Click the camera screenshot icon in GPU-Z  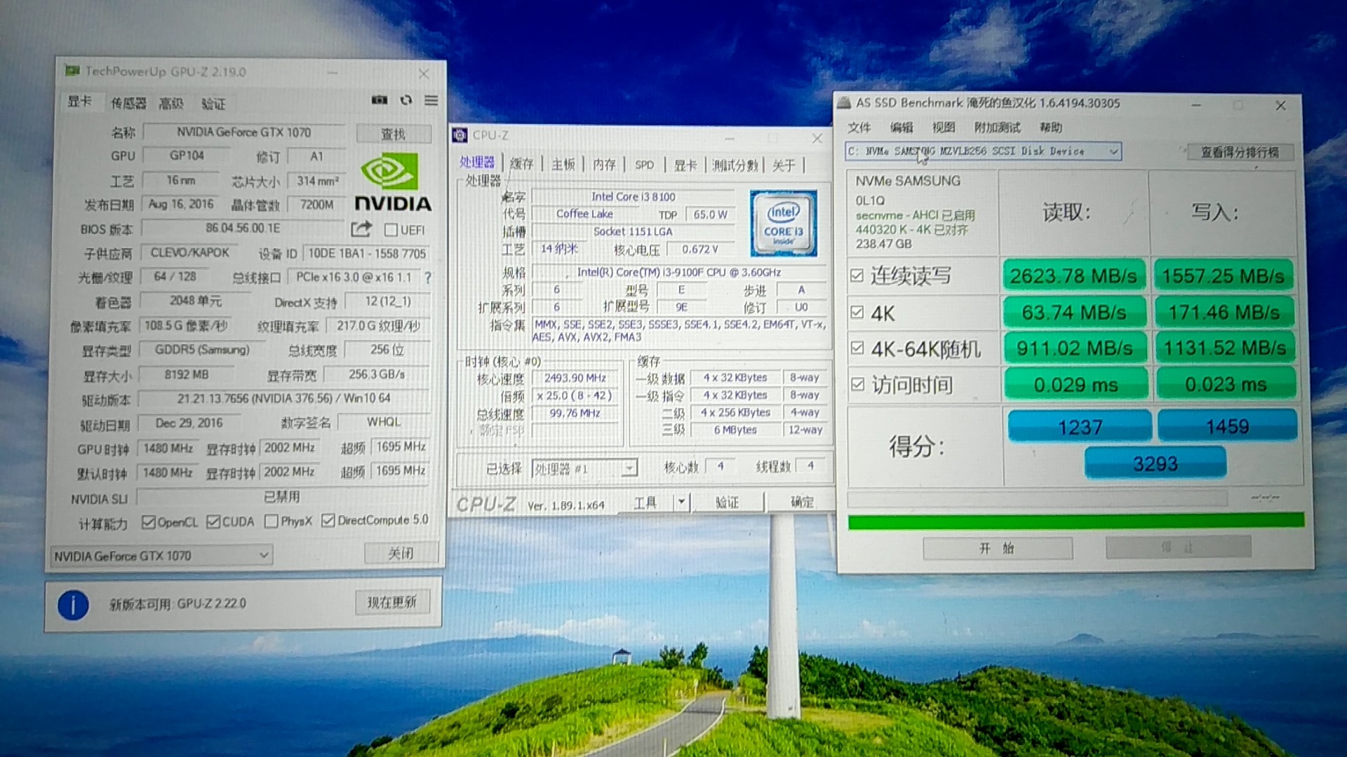[x=380, y=100]
